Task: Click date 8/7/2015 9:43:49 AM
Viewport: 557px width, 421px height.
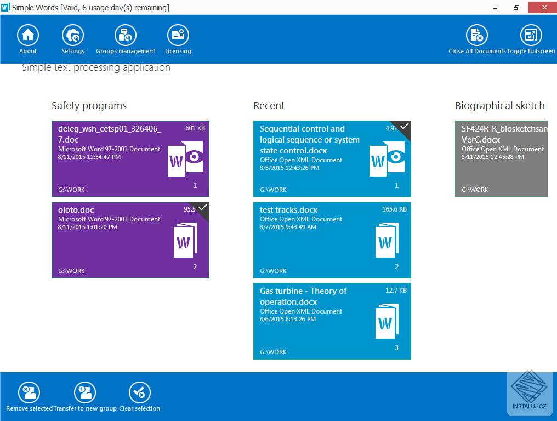Action: tap(288, 227)
